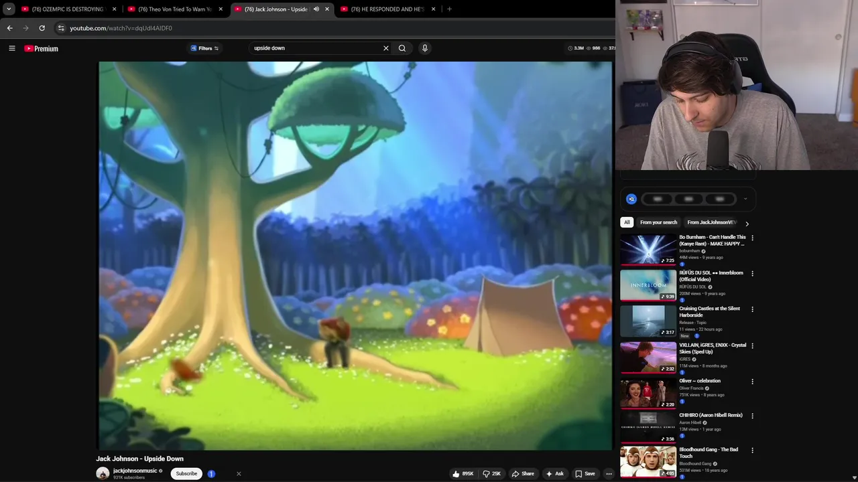Click the Jack Johnson - Upside Down title
The height and width of the screenshot is (482, 858).
139,459
